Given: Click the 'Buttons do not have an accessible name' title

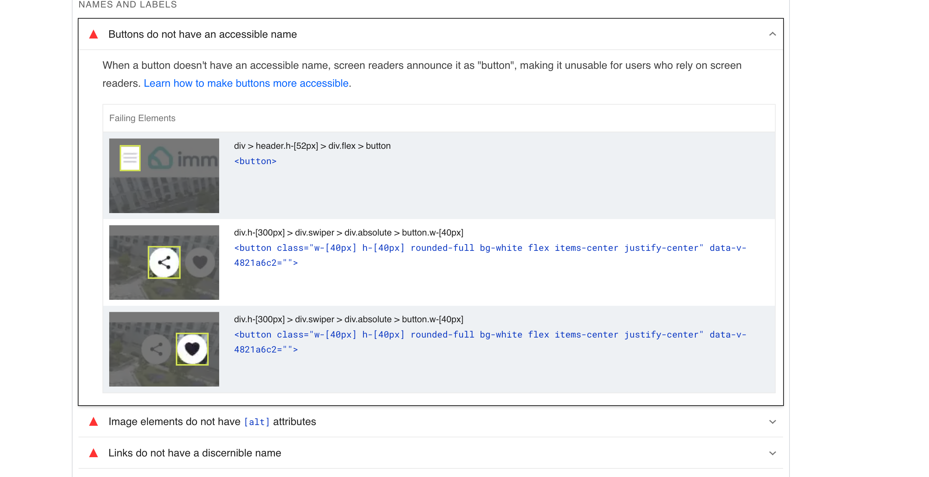Looking at the screenshot, I should [202, 34].
